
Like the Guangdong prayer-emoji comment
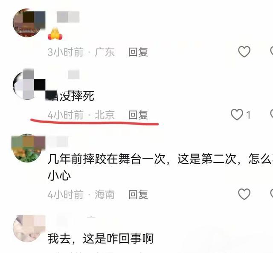pos(244,51)
